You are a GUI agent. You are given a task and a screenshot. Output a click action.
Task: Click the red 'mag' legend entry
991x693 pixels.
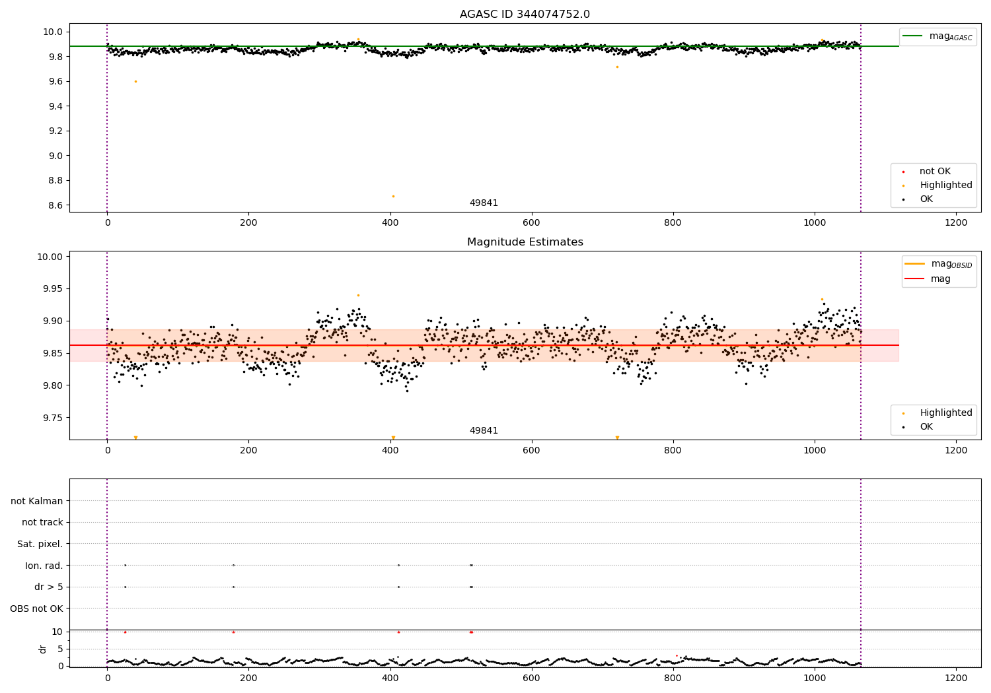(x=928, y=279)
